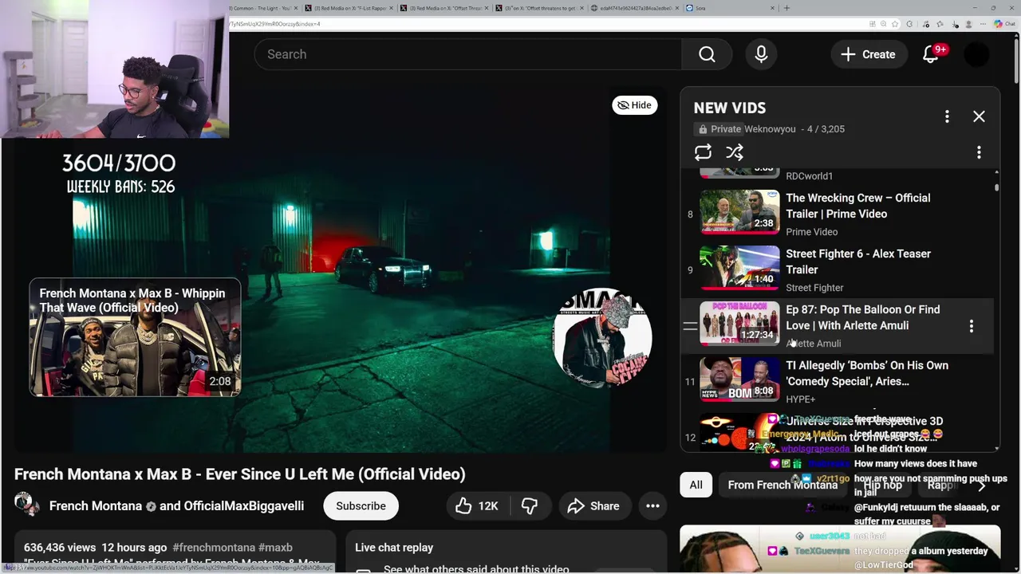Select the All filter chip
1021x574 pixels.
click(696, 485)
